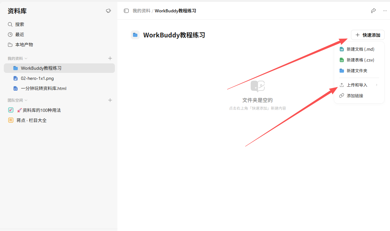
Task: Select WorkBuddy教程练习 folder in tree
Action: pyautogui.click(x=59, y=68)
